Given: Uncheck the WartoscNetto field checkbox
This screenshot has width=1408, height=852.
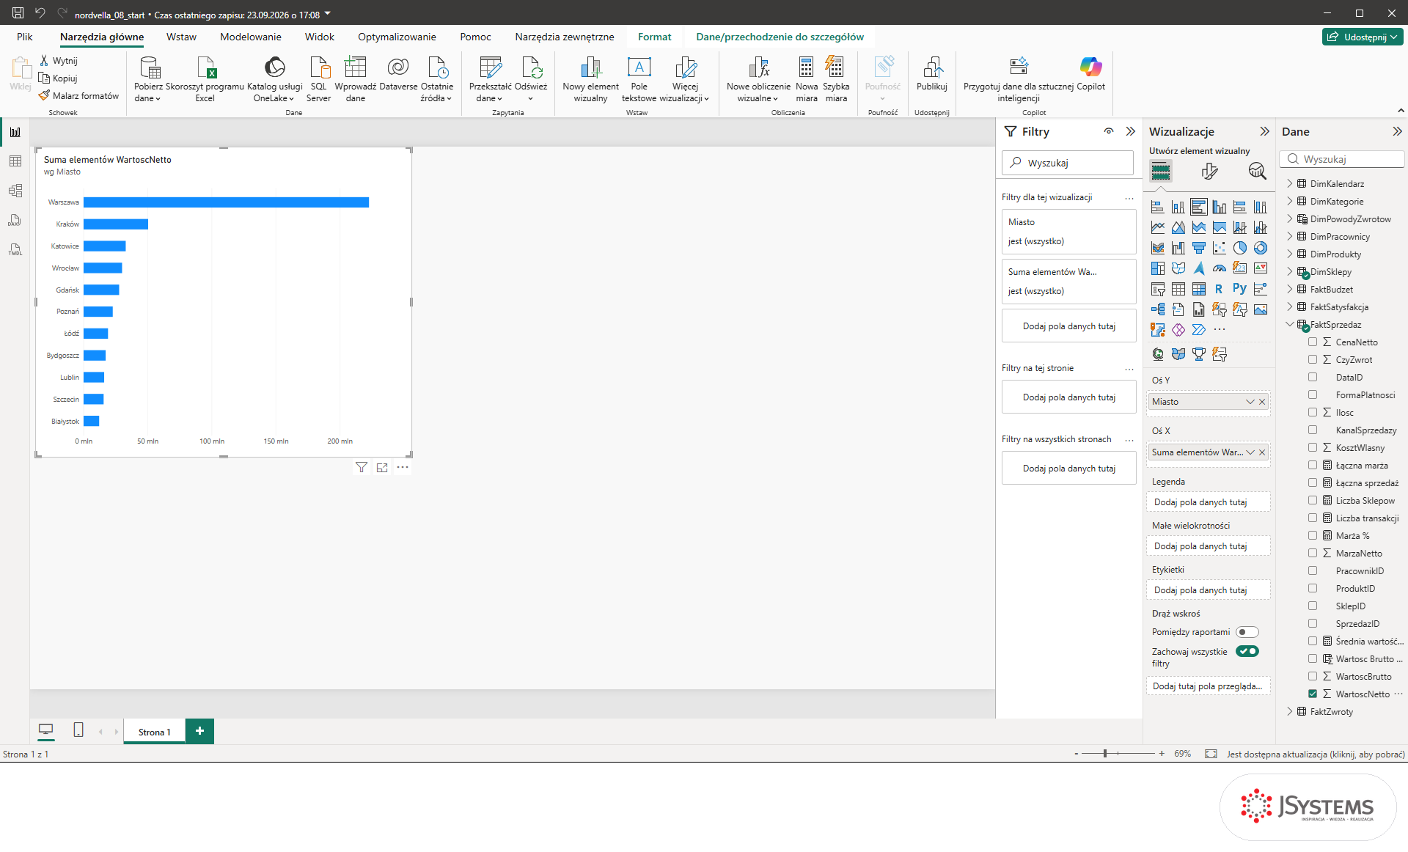Looking at the screenshot, I should 1313,694.
